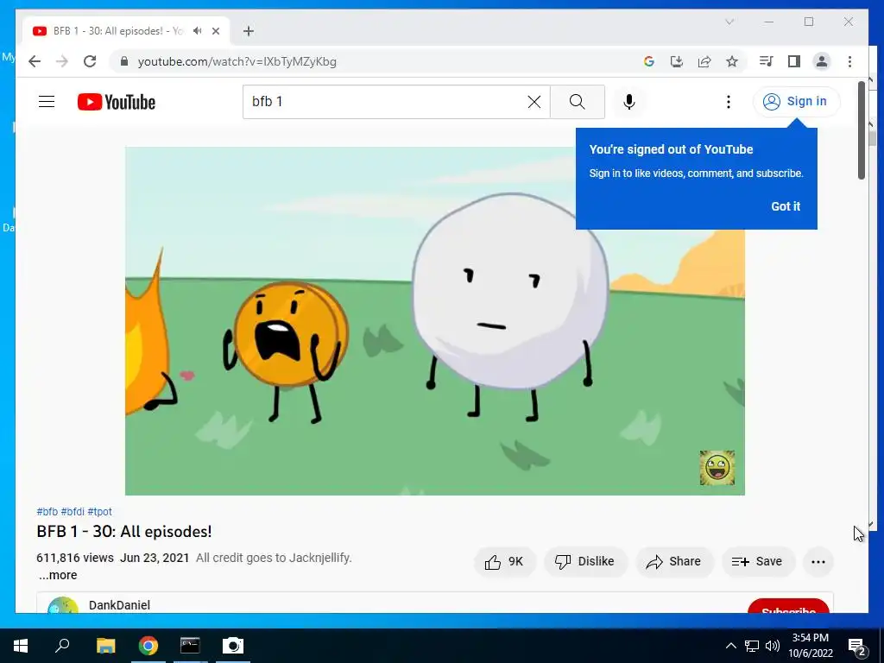Click the page vertical scrollbar thumb

pyautogui.click(x=862, y=131)
